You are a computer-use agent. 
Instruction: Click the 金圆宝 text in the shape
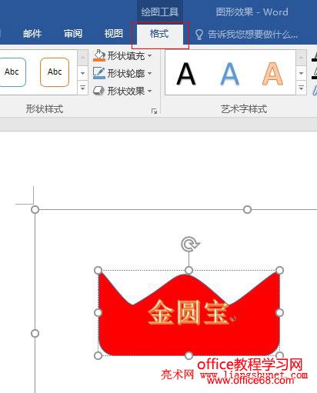(189, 312)
